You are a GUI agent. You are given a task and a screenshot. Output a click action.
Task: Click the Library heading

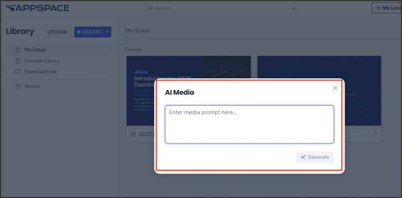pos(20,31)
